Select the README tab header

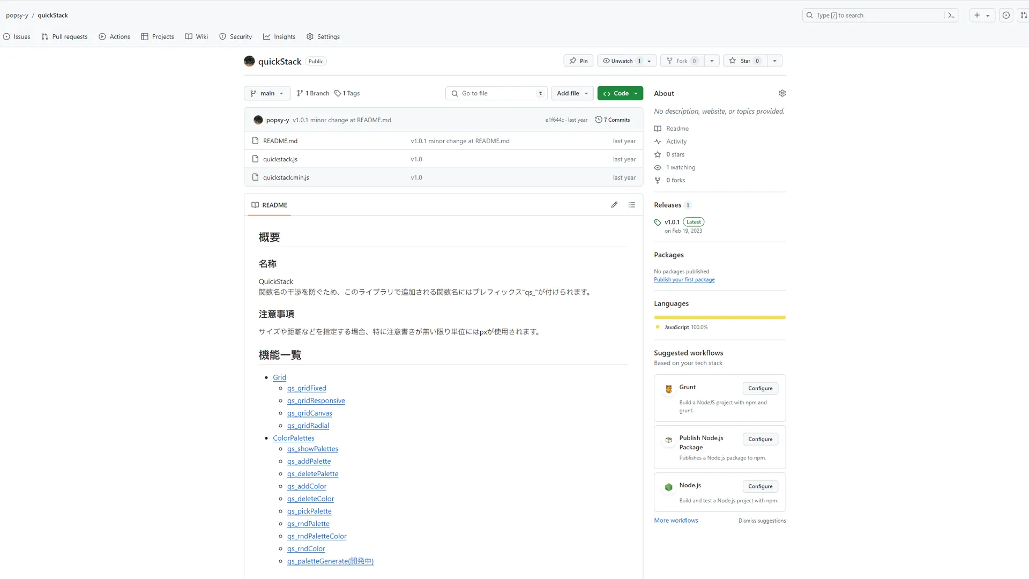(269, 205)
